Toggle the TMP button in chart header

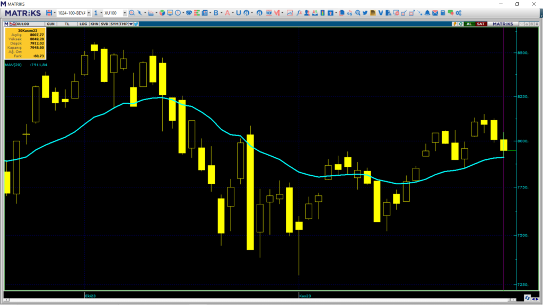(x=124, y=24)
